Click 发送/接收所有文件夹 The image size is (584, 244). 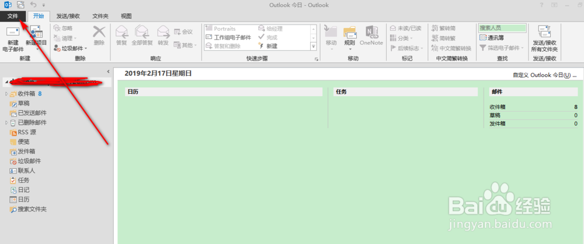544,38
